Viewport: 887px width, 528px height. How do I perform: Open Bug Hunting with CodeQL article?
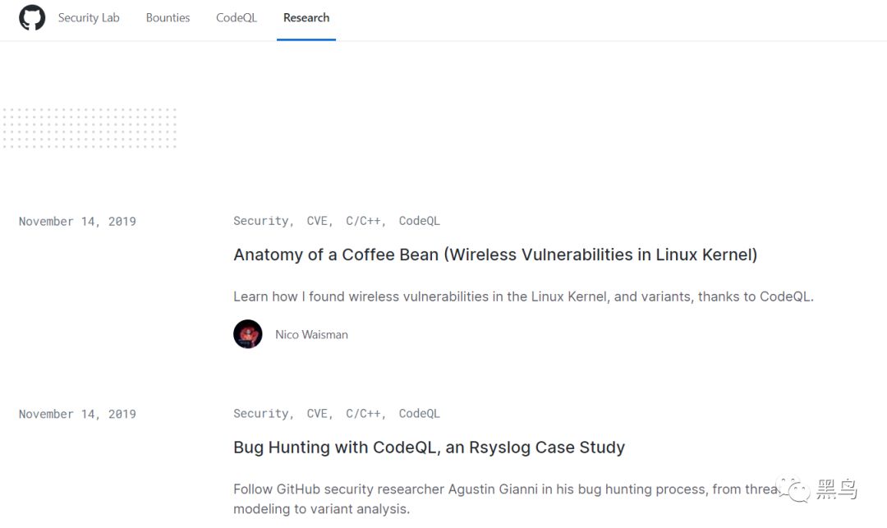429,448
